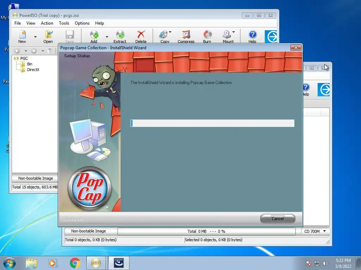Open the Mount dropdown arrow
361x270 pixels.
click(234, 32)
